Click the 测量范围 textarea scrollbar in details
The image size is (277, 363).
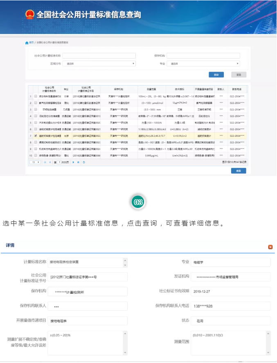269,342
